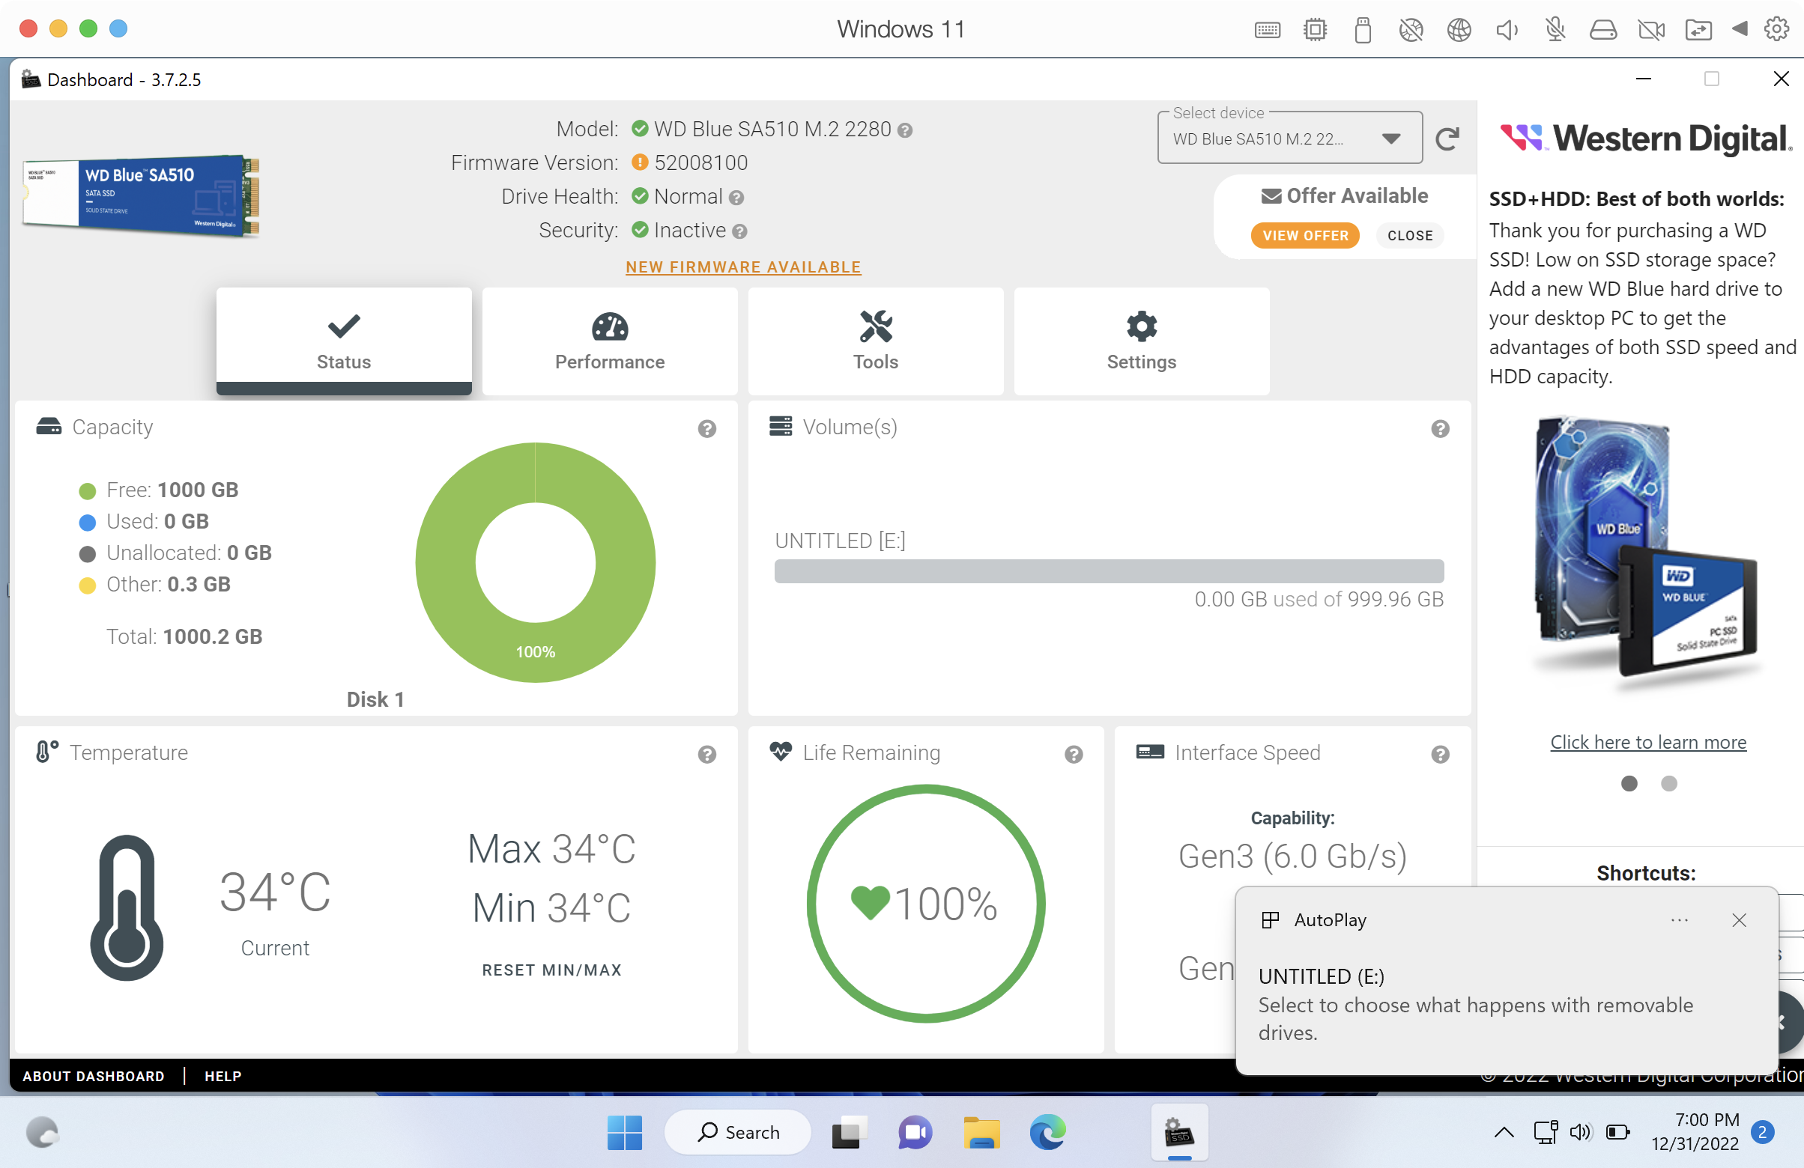The width and height of the screenshot is (1804, 1168).
Task: Show hidden tray icons chevron
Action: click(x=1504, y=1133)
